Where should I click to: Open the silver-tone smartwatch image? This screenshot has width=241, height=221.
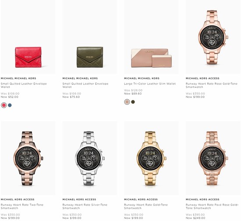coord(90,158)
